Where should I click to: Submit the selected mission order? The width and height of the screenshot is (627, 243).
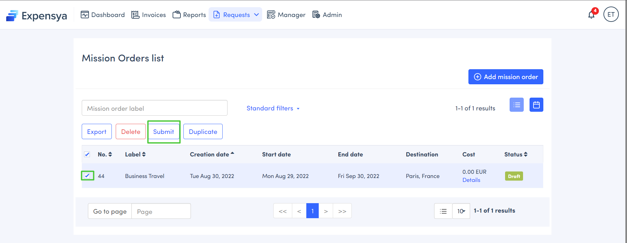(x=163, y=132)
